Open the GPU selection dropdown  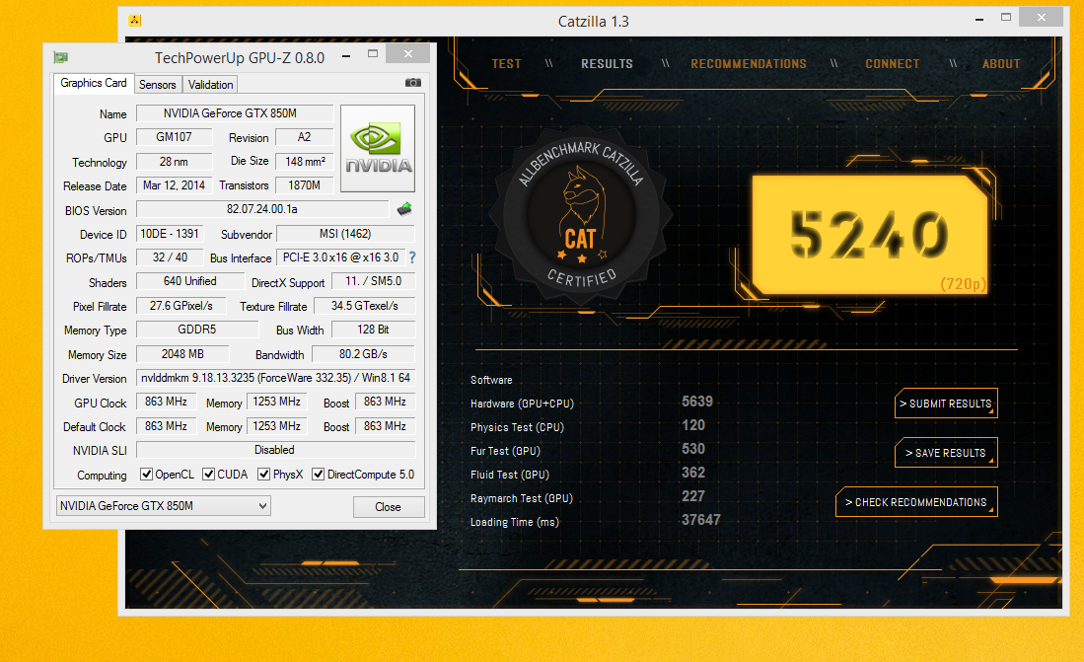163,506
